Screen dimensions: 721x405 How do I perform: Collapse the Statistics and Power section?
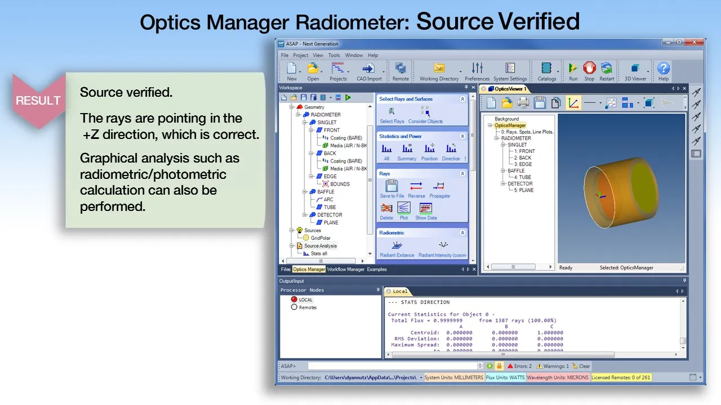pyautogui.click(x=462, y=136)
